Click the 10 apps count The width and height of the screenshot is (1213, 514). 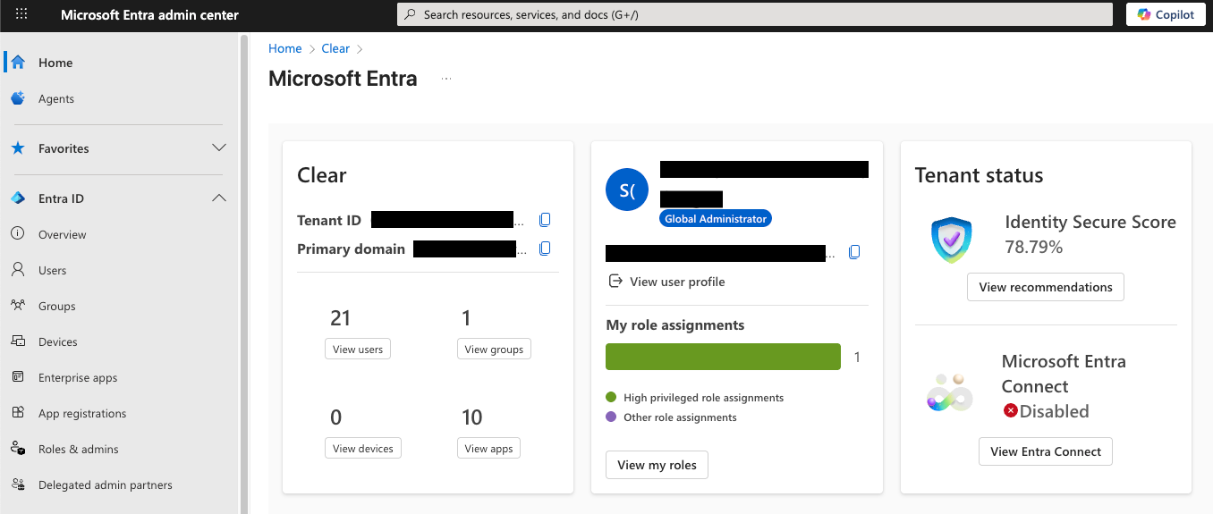pyautogui.click(x=471, y=417)
